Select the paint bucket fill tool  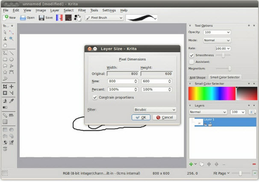coord(5,101)
